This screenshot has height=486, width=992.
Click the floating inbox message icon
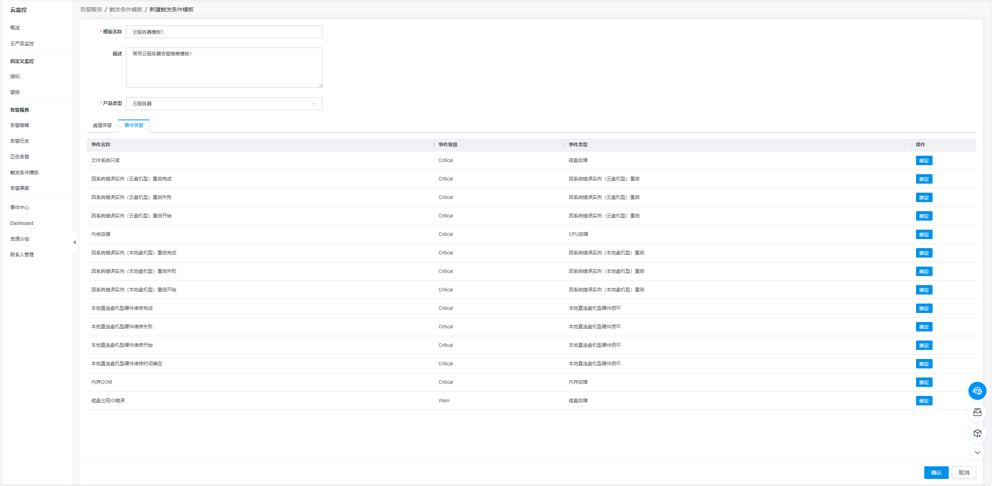click(x=977, y=412)
